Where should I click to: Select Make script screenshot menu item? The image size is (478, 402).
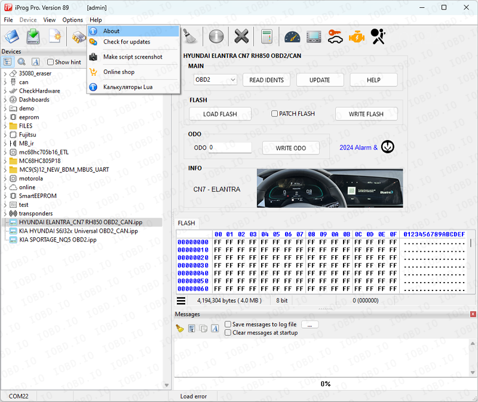pyautogui.click(x=133, y=57)
